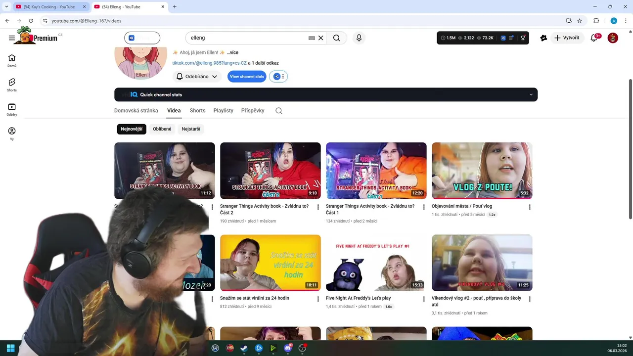Open the Stranger Things Část 2 thumbnail
The width and height of the screenshot is (633, 356).
coord(270,171)
